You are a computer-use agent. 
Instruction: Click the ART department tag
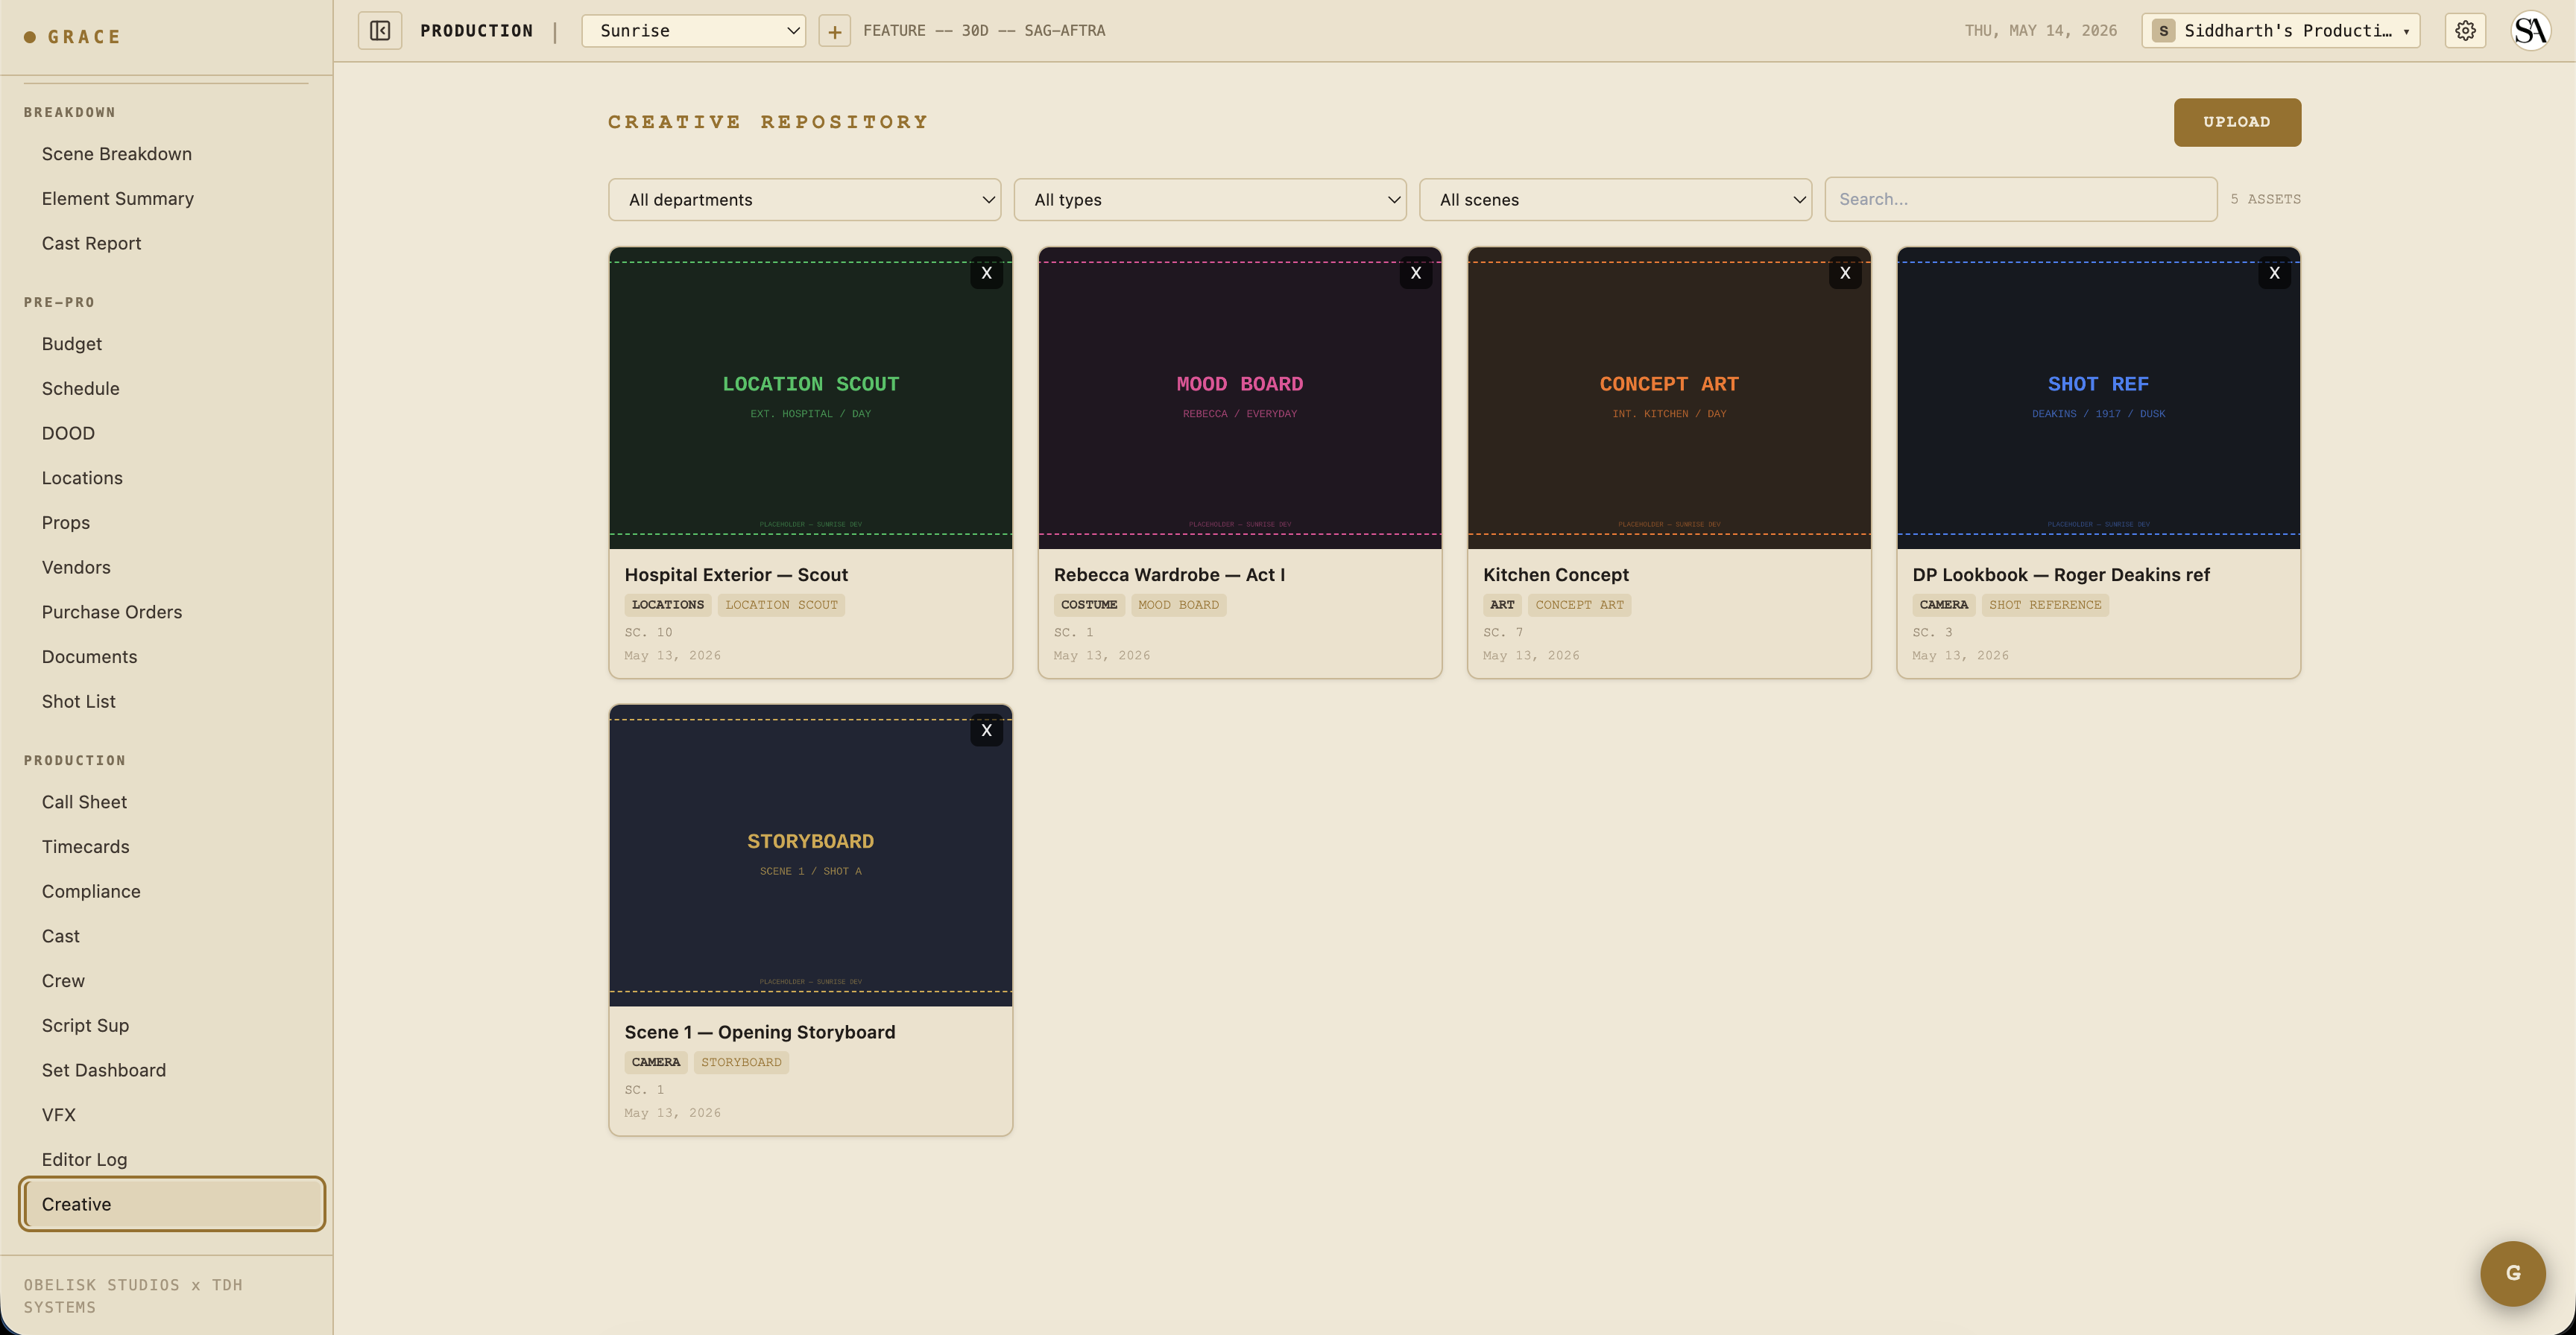pos(1502,604)
